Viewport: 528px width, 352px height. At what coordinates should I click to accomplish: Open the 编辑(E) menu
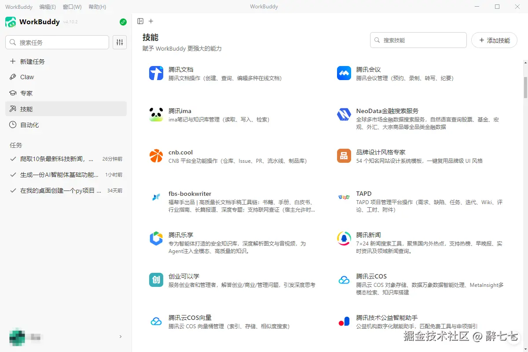point(48,7)
